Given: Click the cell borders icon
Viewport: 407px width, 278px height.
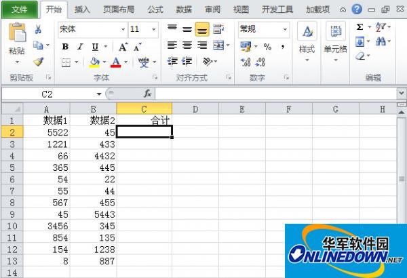Looking at the screenshot, I should click(x=66, y=62).
